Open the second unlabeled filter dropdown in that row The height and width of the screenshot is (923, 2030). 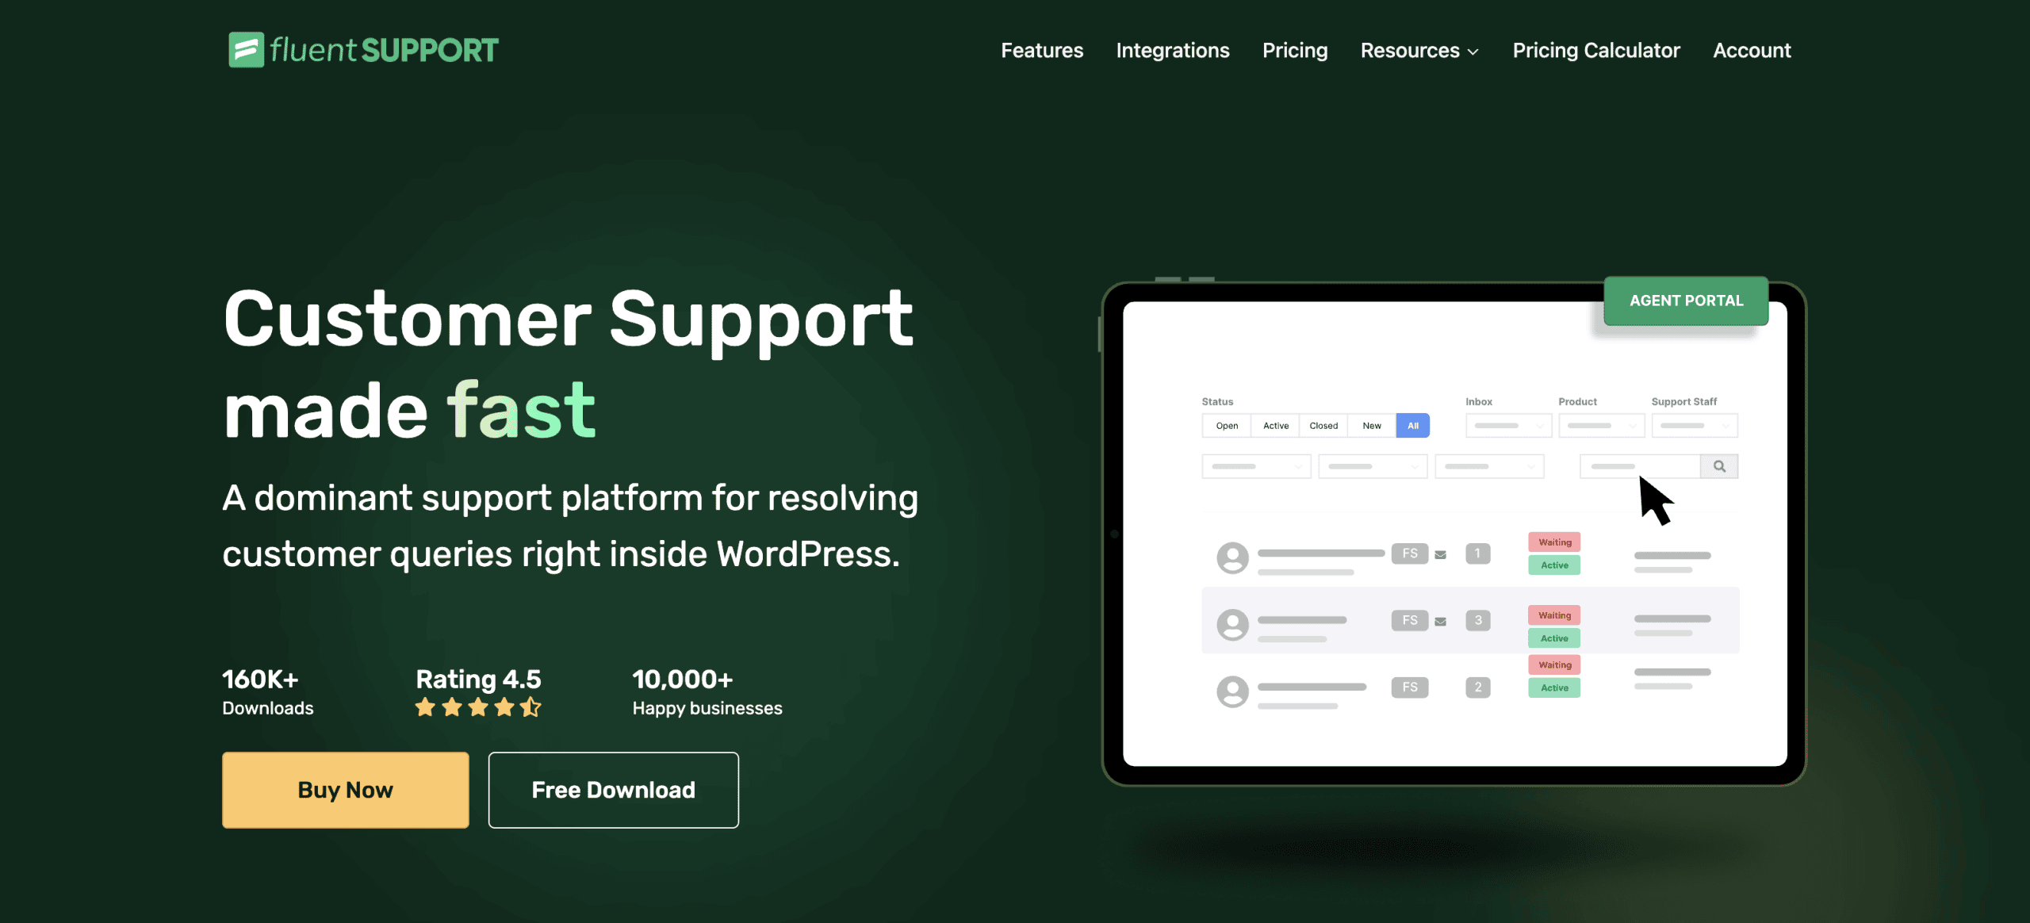coord(1373,466)
